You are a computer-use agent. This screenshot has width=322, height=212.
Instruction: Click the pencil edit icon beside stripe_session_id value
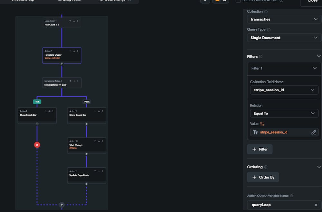[x=314, y=132]
